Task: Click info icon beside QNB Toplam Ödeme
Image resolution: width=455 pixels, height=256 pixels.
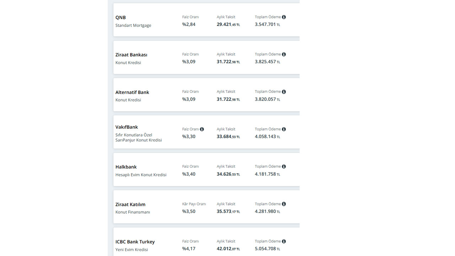Action: coord(284,17)
